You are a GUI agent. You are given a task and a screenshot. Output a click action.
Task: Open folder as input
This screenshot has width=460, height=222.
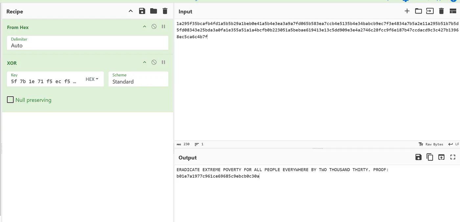click(x=418, y=11)
